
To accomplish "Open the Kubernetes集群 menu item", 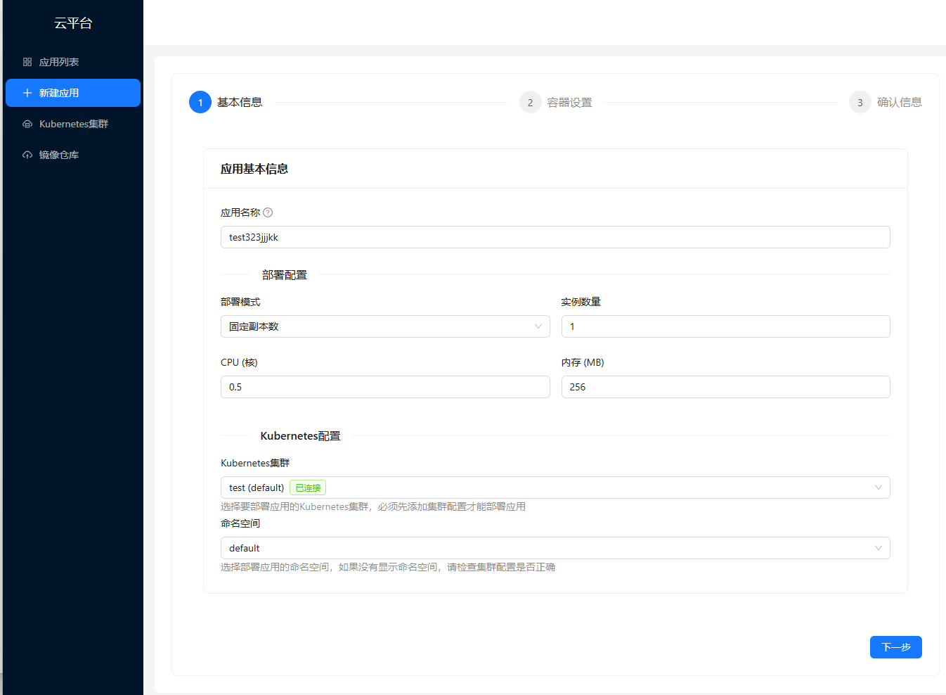I will click(73, 124).
